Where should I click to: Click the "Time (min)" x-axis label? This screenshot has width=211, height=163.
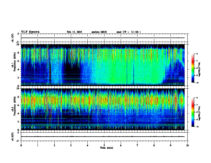(x=107, y=148)
